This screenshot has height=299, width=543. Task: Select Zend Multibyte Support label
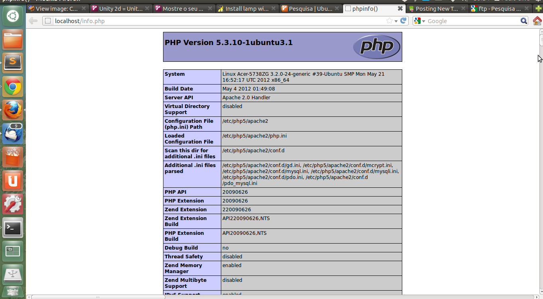pyautogui.click(x=186, y=283)
